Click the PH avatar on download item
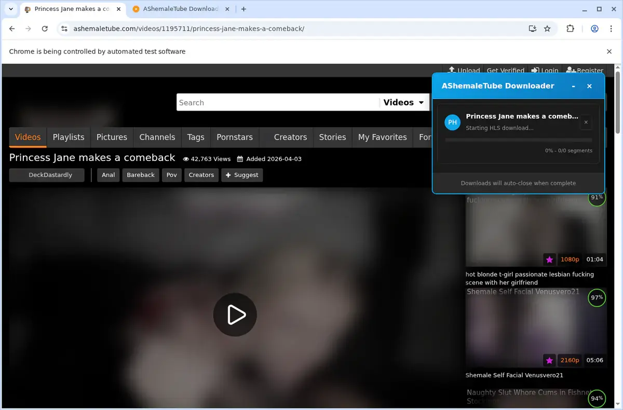Screen dimensions: 623x410 (453, 122)
